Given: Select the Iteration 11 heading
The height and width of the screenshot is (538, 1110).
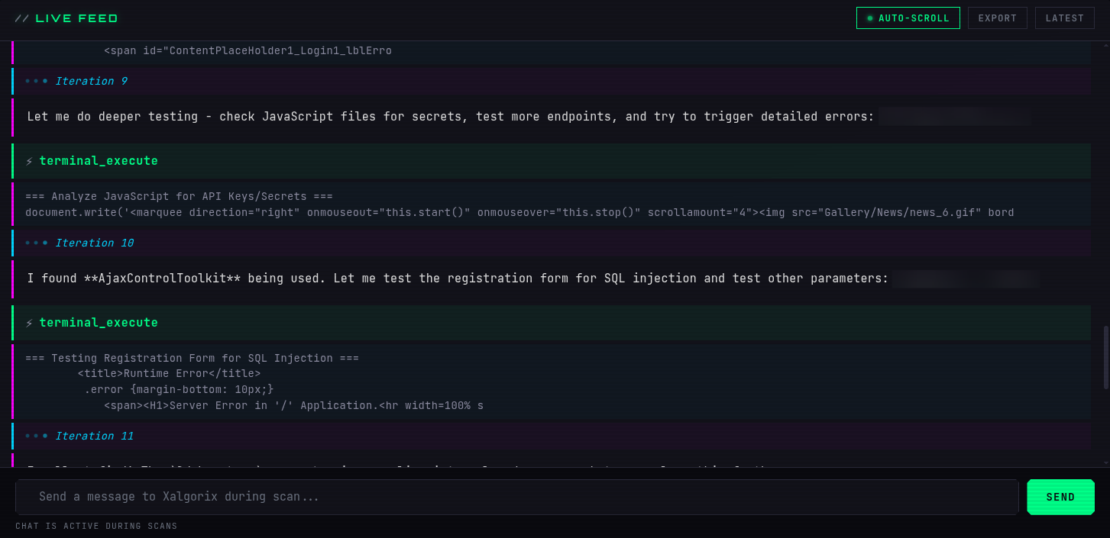Looking at the screenshot, I should [x=94, y=436].
